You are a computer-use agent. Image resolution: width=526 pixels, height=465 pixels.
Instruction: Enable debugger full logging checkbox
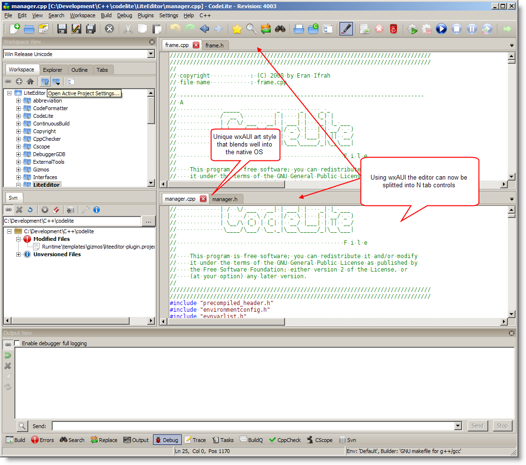pyautogui.click(x=17, y=343)
